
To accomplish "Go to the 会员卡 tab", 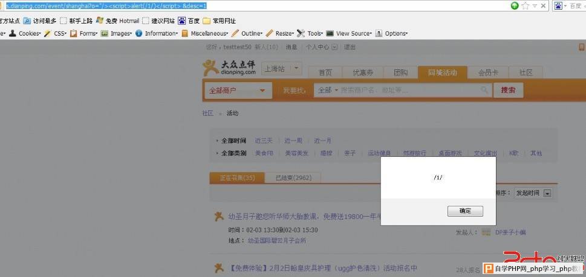I will pos(488,72).
